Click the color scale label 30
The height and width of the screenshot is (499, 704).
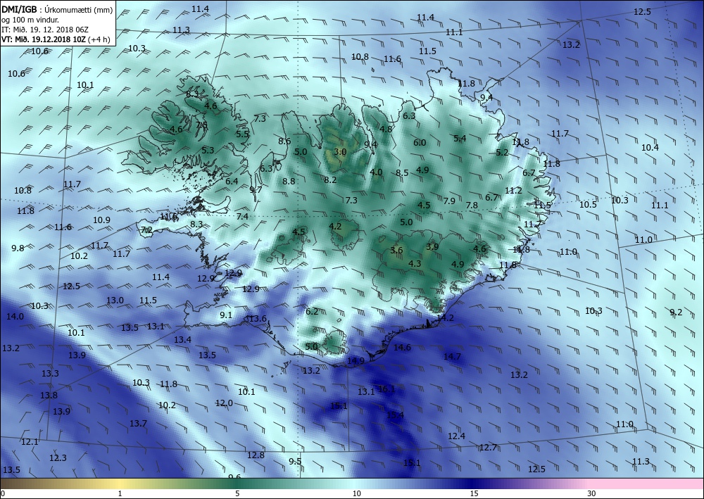(x=591, y=493)
